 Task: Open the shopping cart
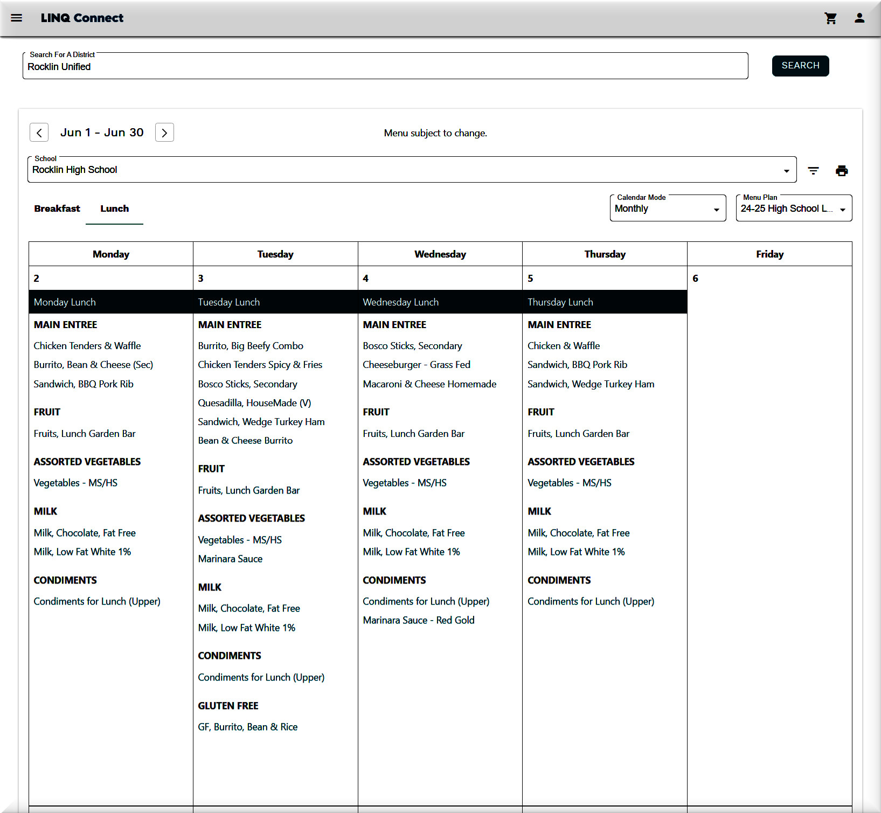(830, 18)
